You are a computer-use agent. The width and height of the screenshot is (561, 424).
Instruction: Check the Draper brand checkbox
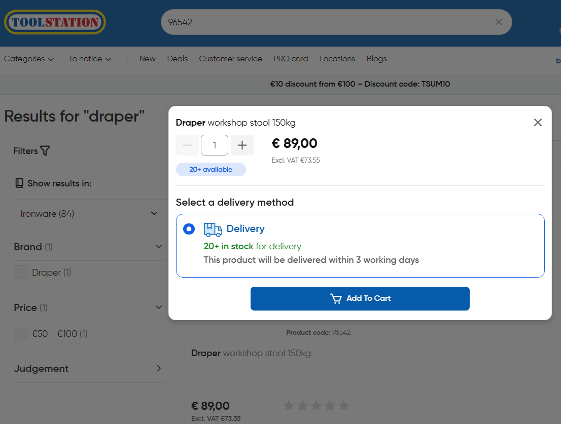(20, 273)
